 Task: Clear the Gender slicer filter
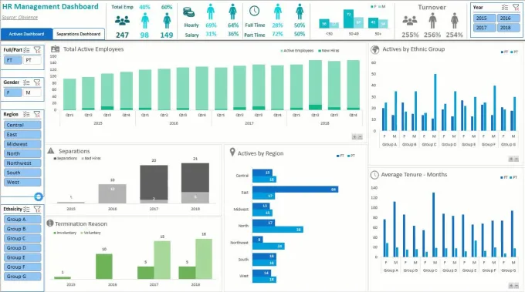pyautogui.click(x=37, y=82)
